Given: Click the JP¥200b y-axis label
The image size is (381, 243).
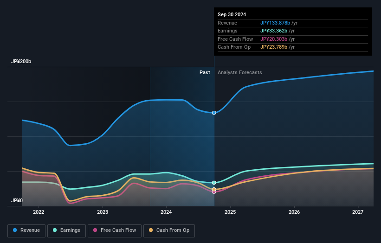Looking at the screenshot, I should tap(21, 61).
